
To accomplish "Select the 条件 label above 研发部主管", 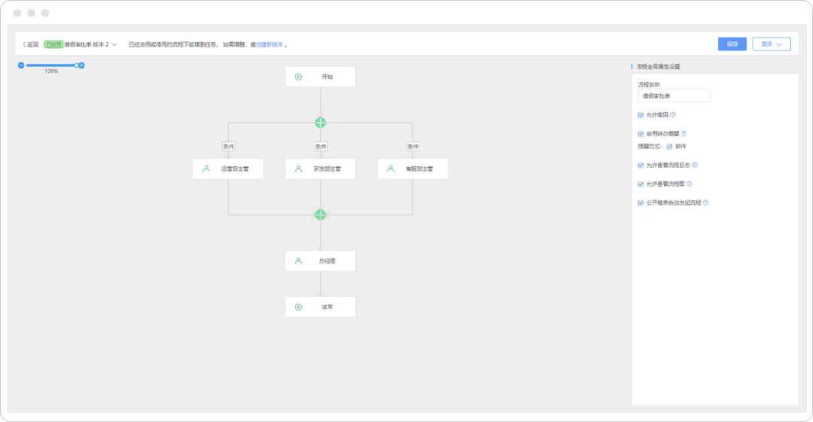I will pyautogui.click(x=321, y=147).
